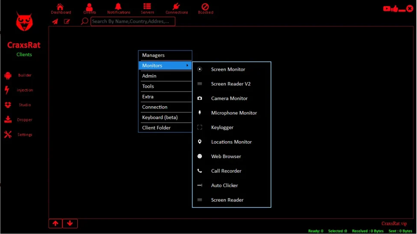Click the "Ready: 0" status text
417x234 pixels.
click(316, 231)
